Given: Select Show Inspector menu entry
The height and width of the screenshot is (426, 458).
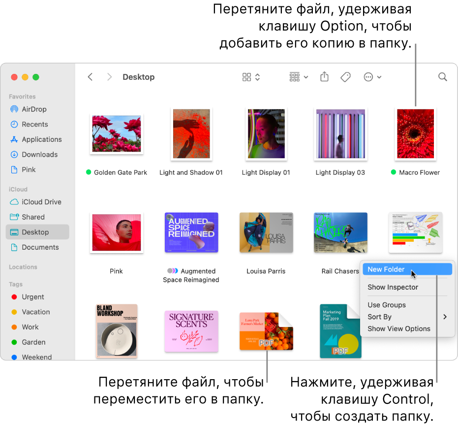Looking at the screenshot, I should point(393,287).
